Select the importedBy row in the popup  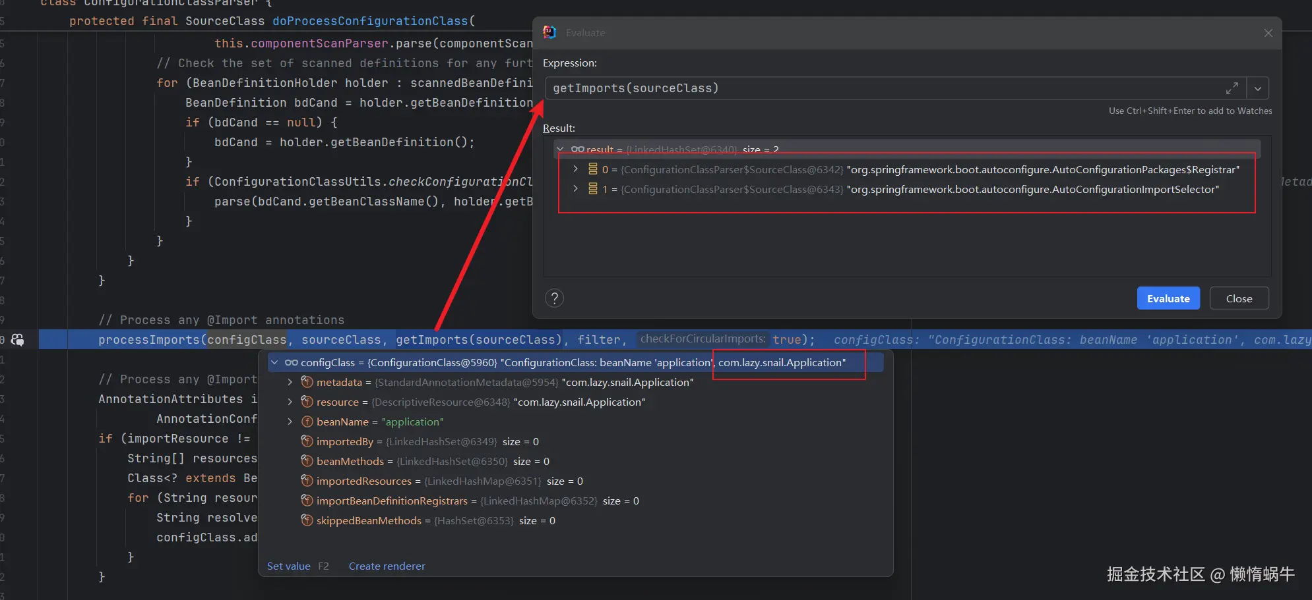[x=575, y=441]
